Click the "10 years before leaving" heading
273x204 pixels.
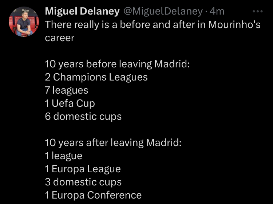pyautogui.click(x=98, y=64)
